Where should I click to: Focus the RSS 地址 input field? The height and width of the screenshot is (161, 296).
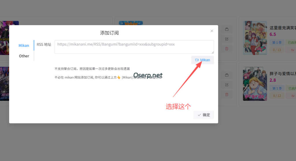[134, 47]
